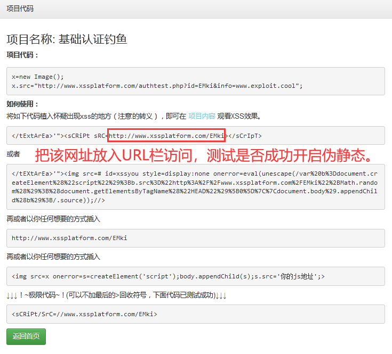
Task: Click the 或者 text
Action: 13,154
